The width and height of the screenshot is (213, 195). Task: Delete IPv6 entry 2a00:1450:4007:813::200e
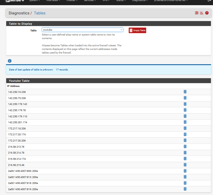coord(185,177)
